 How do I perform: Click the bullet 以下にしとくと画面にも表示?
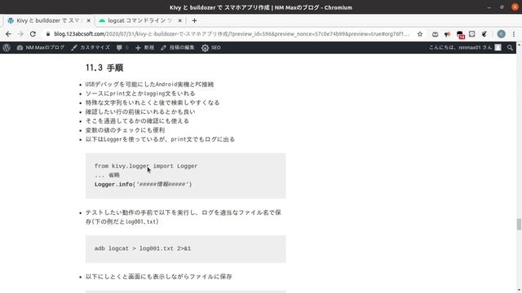(158, 277)
